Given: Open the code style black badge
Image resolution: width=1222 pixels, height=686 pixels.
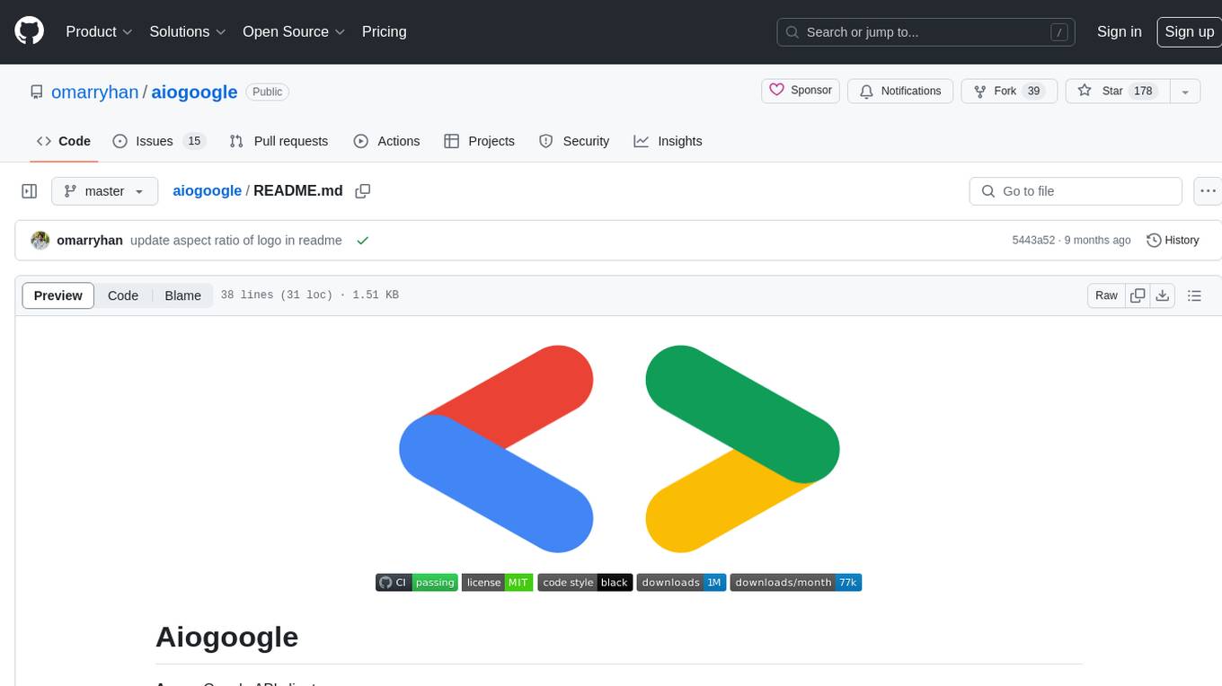Looking at the screenshot, I should (x=585, y=583).
